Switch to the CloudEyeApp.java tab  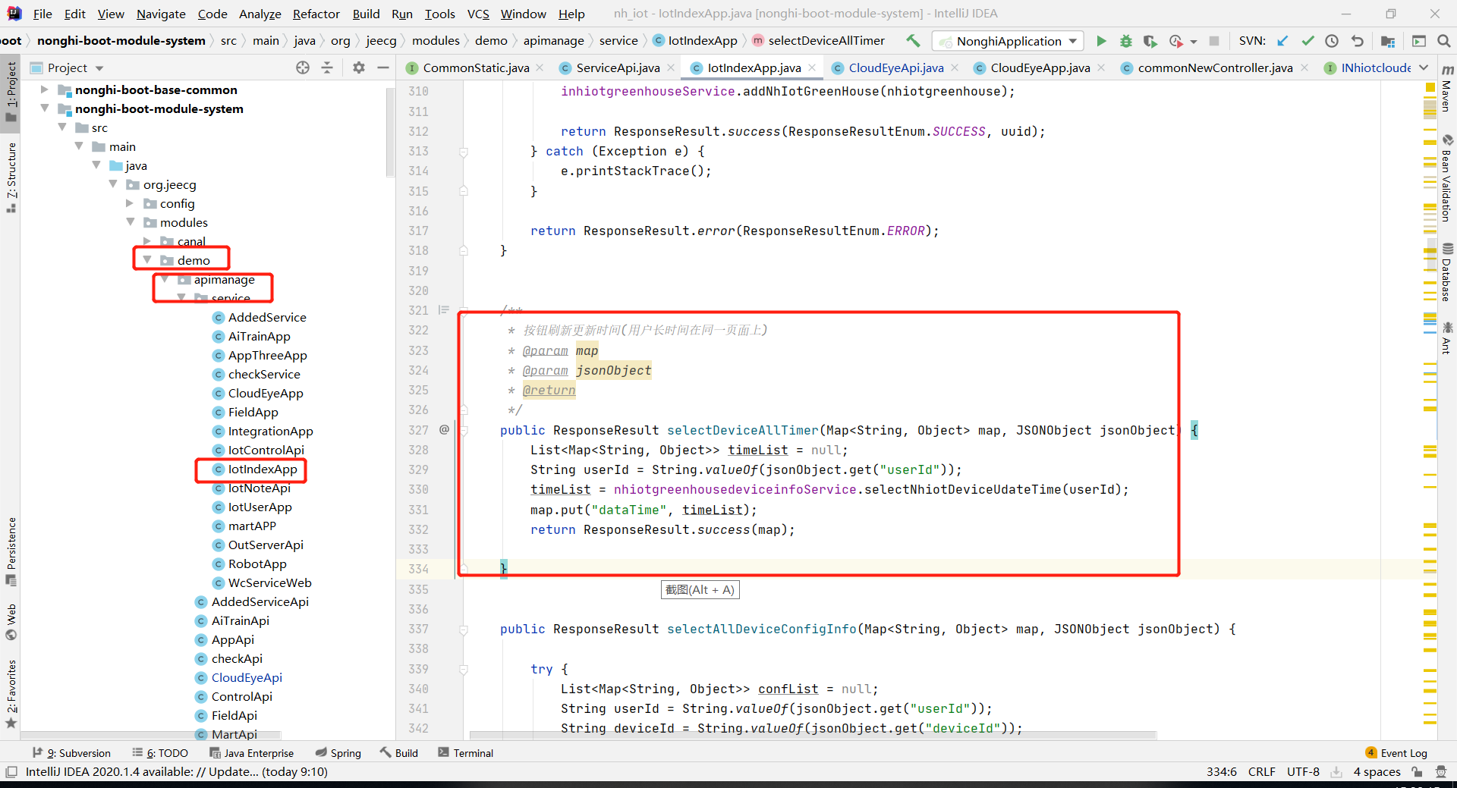tap(1040, 67)
